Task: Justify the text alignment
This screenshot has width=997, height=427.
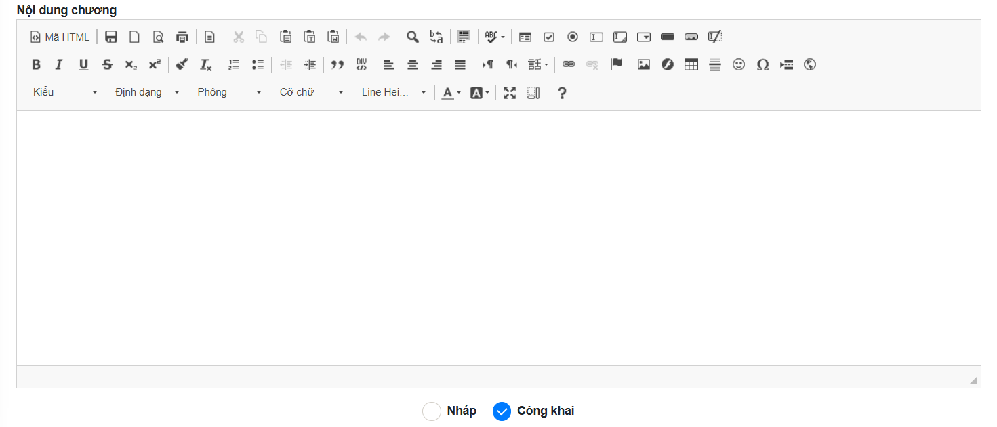Action: (460, 64)
